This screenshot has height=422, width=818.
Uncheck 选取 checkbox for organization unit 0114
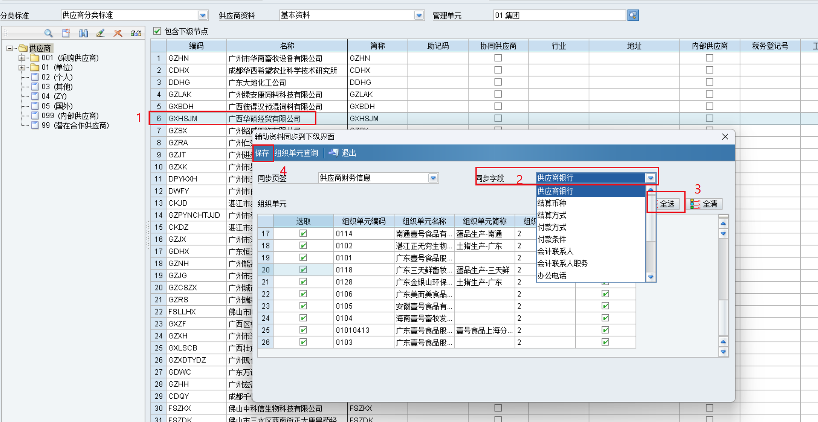[303, 233]
